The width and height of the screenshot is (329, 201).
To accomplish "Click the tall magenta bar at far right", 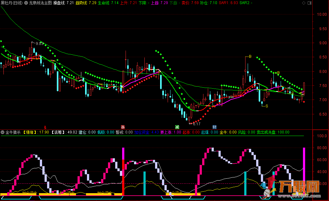I will 304,170.
